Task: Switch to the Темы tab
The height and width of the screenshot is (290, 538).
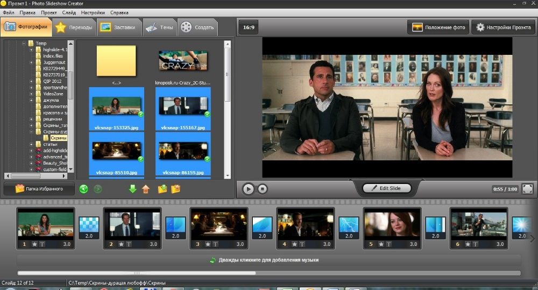Action: point(160,27)
